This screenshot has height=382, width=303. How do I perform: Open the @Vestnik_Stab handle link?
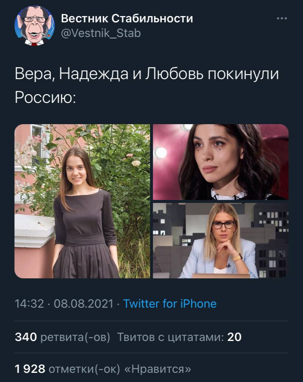101,33
